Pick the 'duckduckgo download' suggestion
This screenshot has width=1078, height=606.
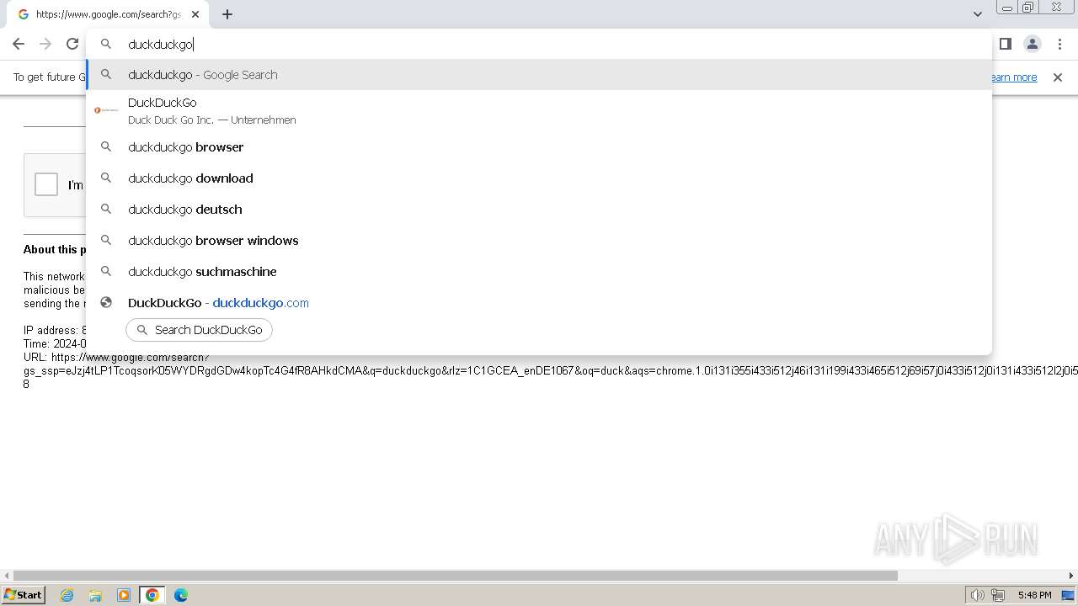539,178
